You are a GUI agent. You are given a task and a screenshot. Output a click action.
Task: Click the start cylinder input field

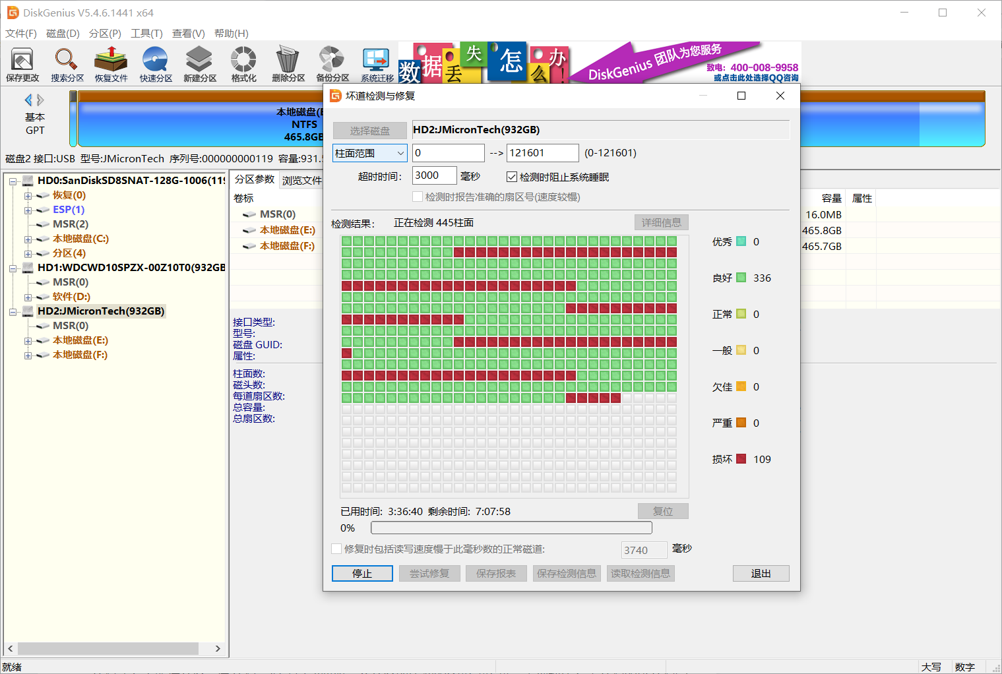pyautogui.click(x=449, y=153)
